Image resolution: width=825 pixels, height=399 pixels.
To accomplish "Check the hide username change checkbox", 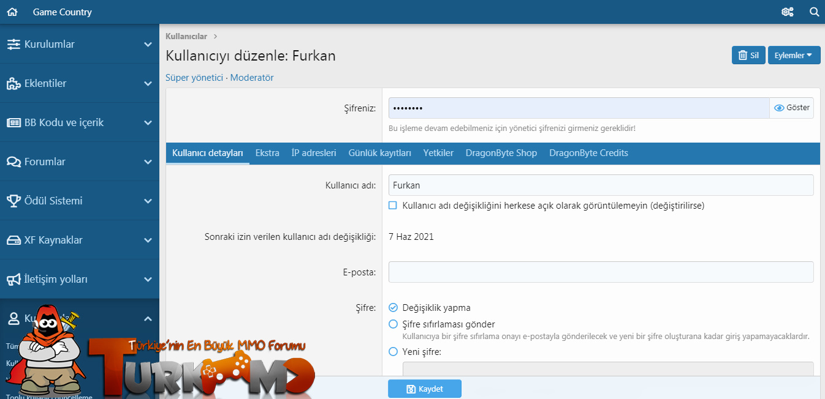I will pyautogui.click(x=393, y=206).
